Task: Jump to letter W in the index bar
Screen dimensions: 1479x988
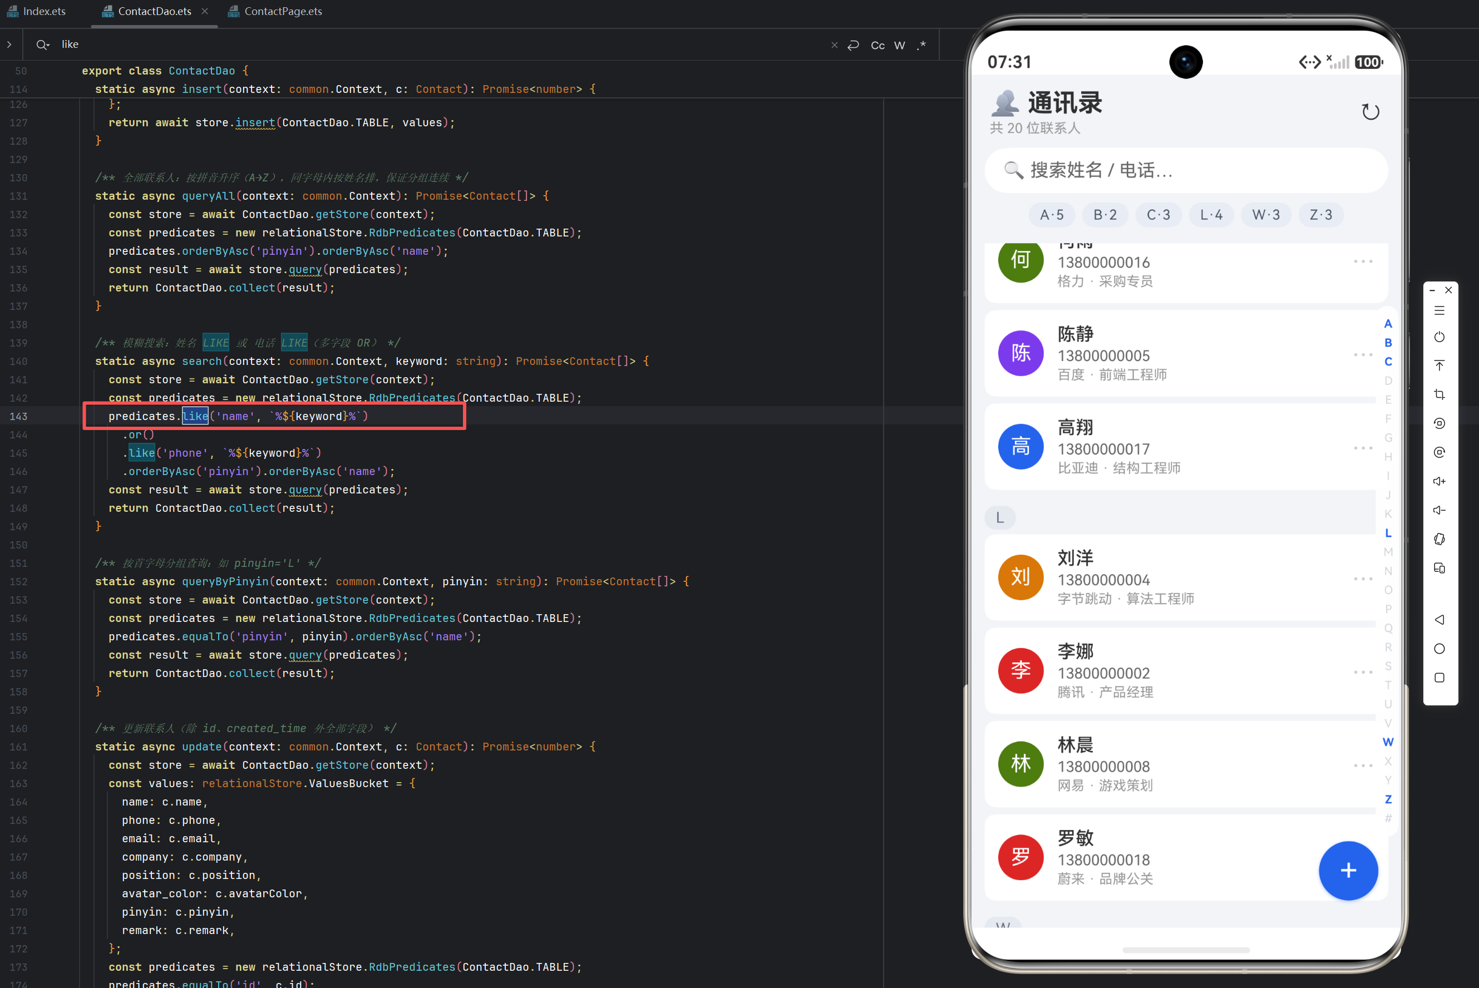Action: click(1388, 742)
